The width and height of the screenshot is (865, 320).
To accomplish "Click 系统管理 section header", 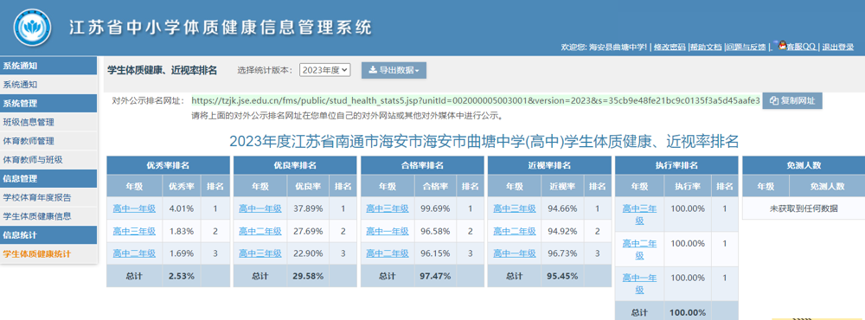I will pos(48,103).
